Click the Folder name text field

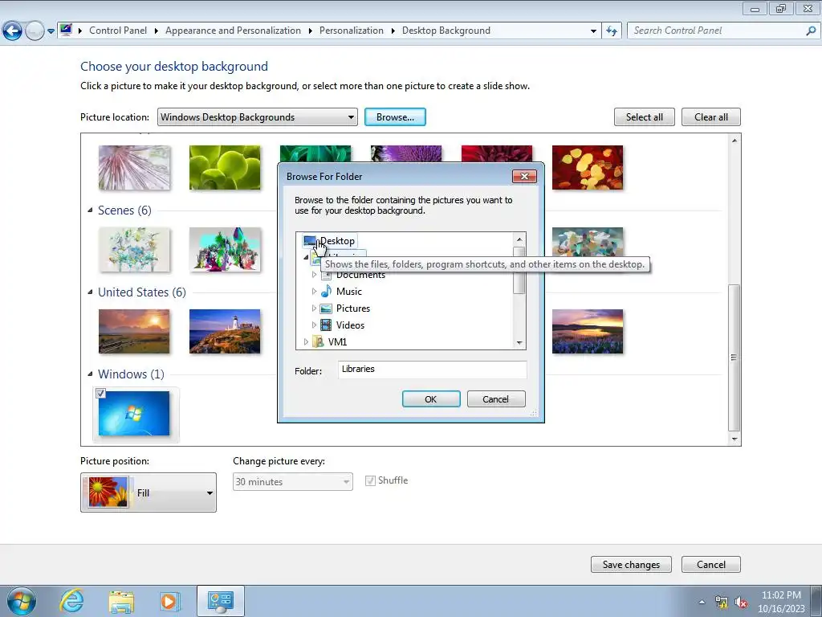(432, 370)
